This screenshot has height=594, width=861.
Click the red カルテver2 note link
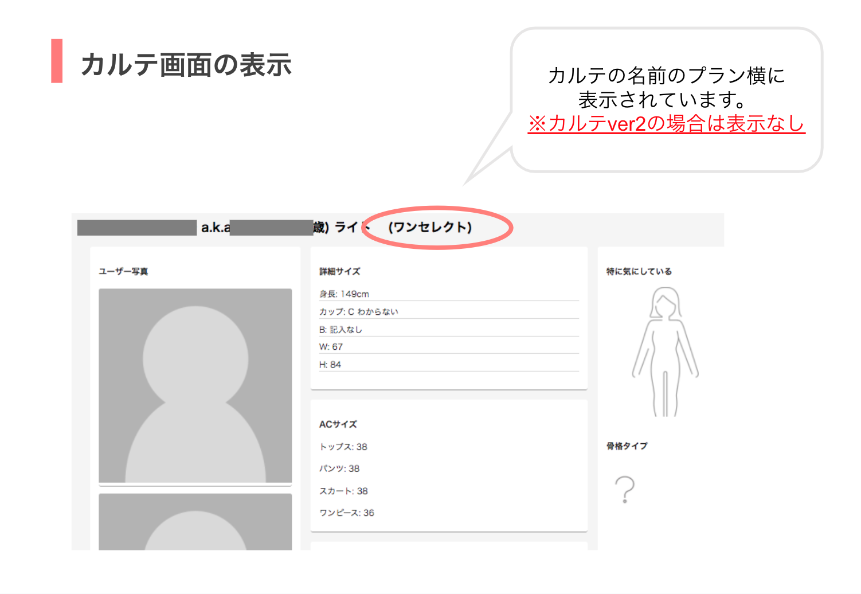click(x=666, y=124)
